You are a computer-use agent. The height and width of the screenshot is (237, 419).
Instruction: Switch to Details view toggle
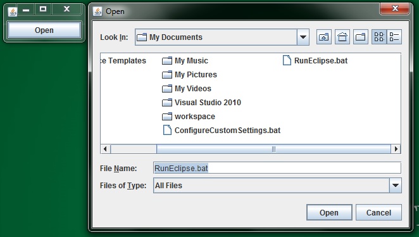pos(394,37)
